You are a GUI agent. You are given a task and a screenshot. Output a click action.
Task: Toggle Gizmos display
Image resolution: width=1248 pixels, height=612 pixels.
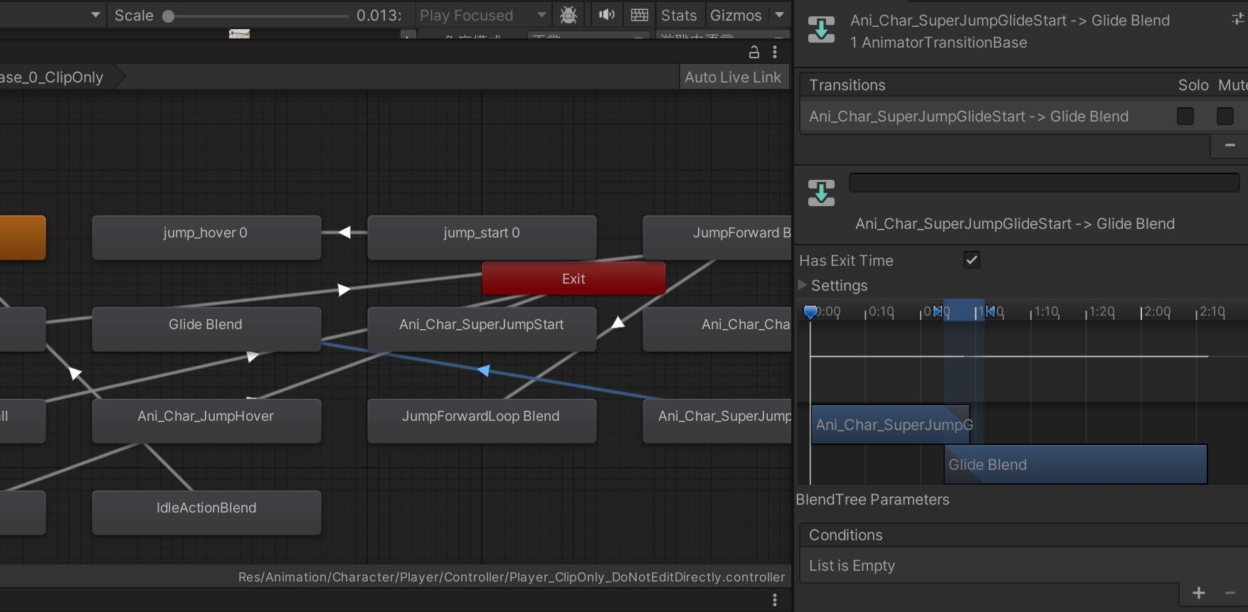[736, 15]
